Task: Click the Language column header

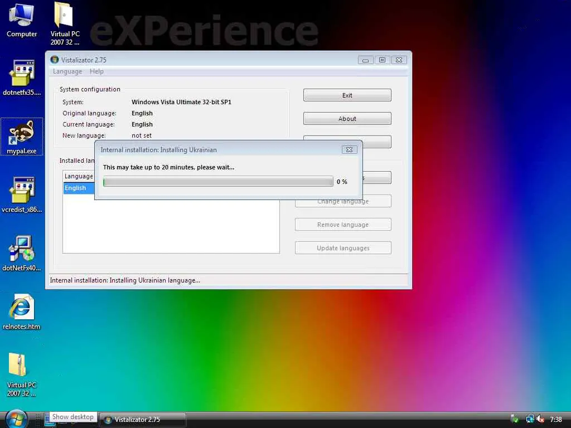Action: [x=79, y=176]
